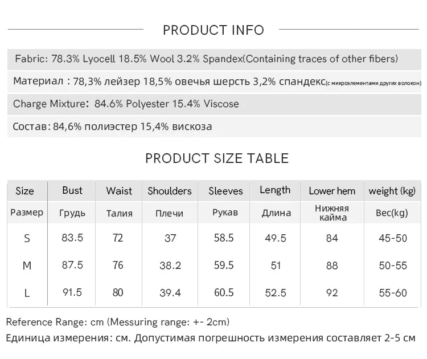
Task: Select size M row label
Action: 27,266
